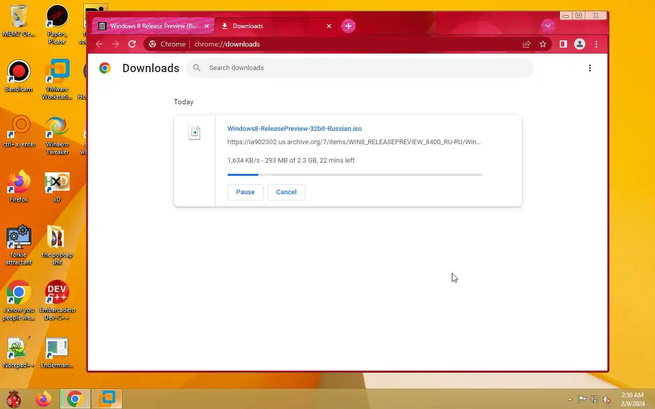Viewport: 655px width, 409px height.
Task: Close the Windows 8 Release Preview tab
Action: coord(207,26)
